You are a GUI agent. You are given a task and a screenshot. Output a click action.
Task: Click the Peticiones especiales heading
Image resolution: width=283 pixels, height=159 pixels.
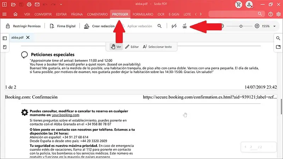[x=53, y=54]
